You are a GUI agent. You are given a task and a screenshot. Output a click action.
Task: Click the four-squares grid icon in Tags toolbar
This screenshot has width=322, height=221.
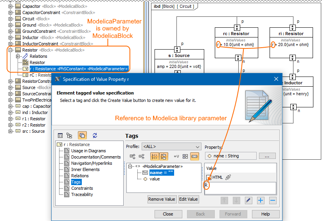(185, 157)
